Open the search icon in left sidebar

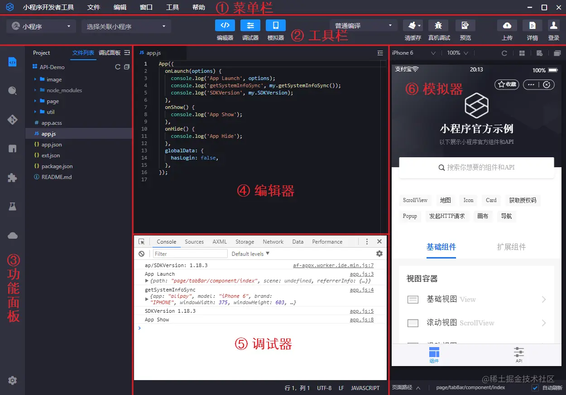13,90
